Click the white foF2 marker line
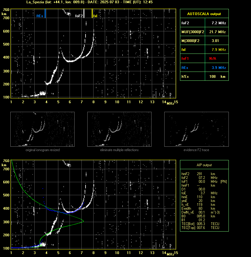This screenshot has width=251, height=257. (x=84, y=13)
